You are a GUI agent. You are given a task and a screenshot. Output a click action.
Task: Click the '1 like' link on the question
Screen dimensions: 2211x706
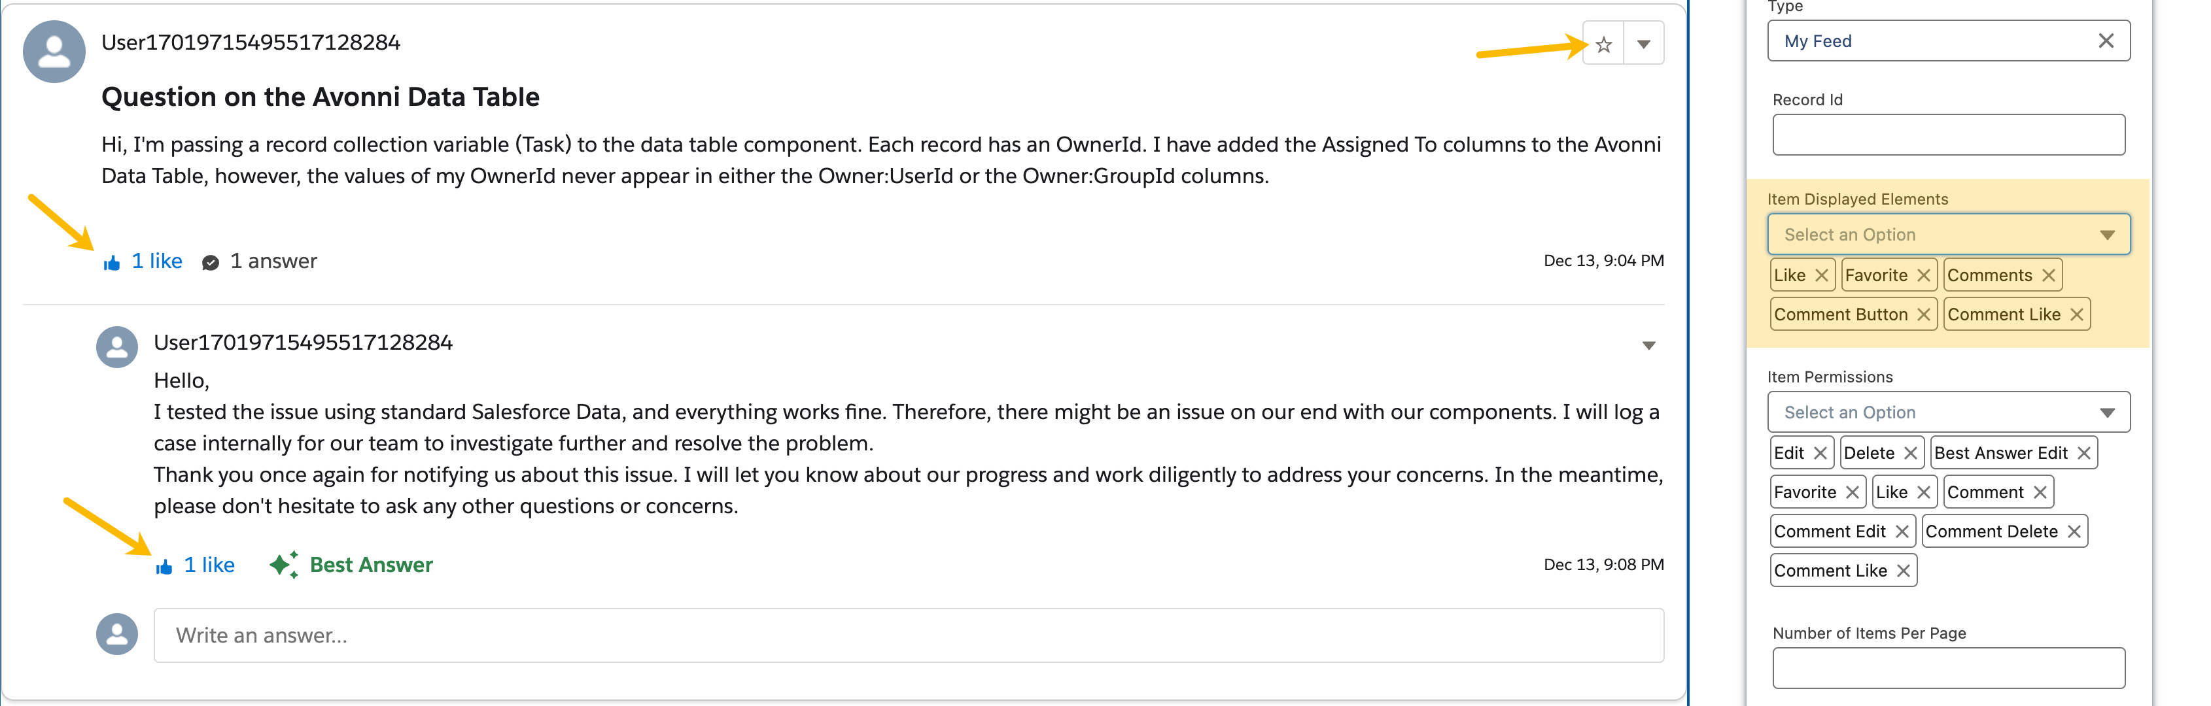tap(156, 261)
